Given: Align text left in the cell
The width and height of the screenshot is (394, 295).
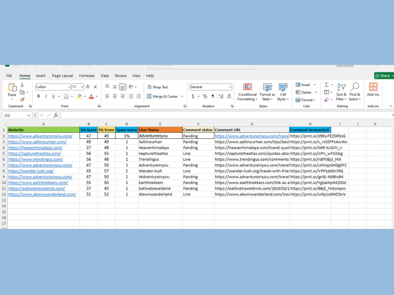Looking at the screenshot, I should tap(107, 96).
